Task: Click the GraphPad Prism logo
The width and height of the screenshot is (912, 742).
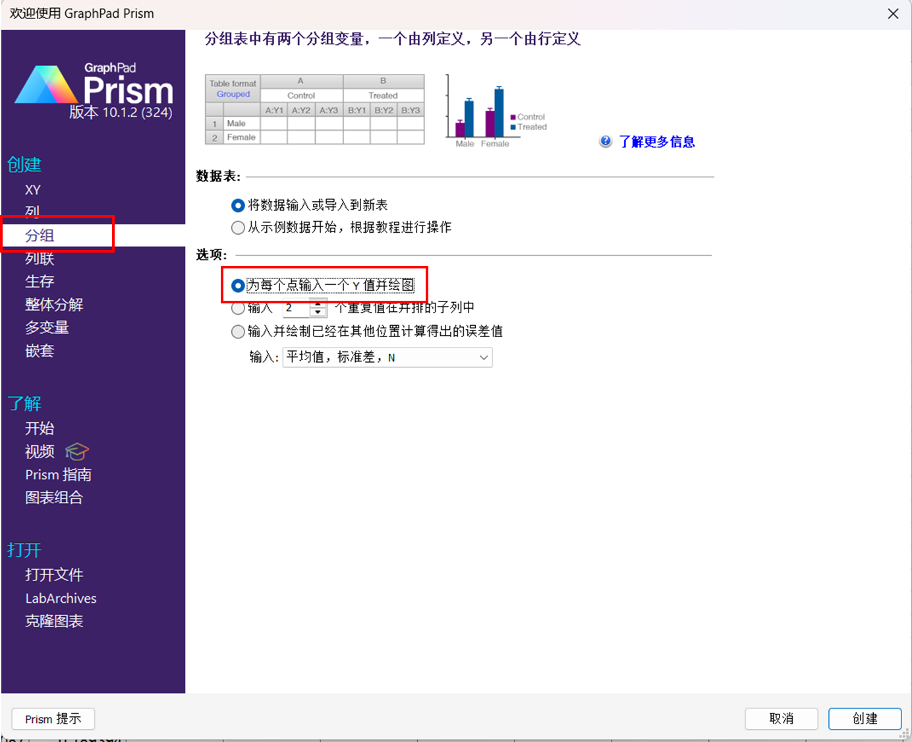Action: [94, 84]
